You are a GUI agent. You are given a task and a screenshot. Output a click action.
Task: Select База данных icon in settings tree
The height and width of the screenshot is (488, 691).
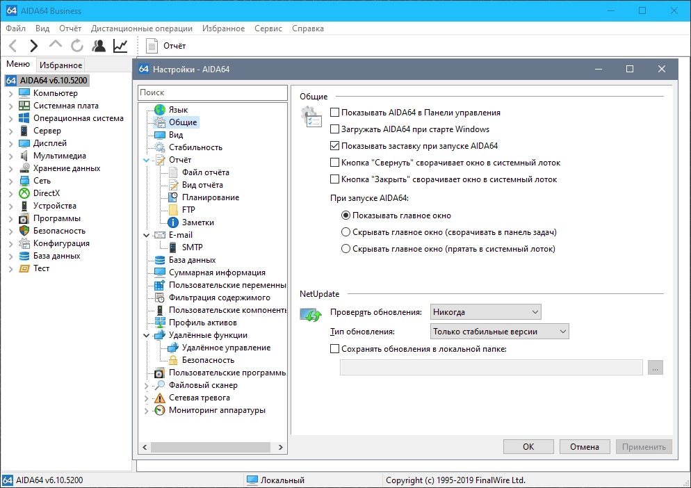pos(159,260)
